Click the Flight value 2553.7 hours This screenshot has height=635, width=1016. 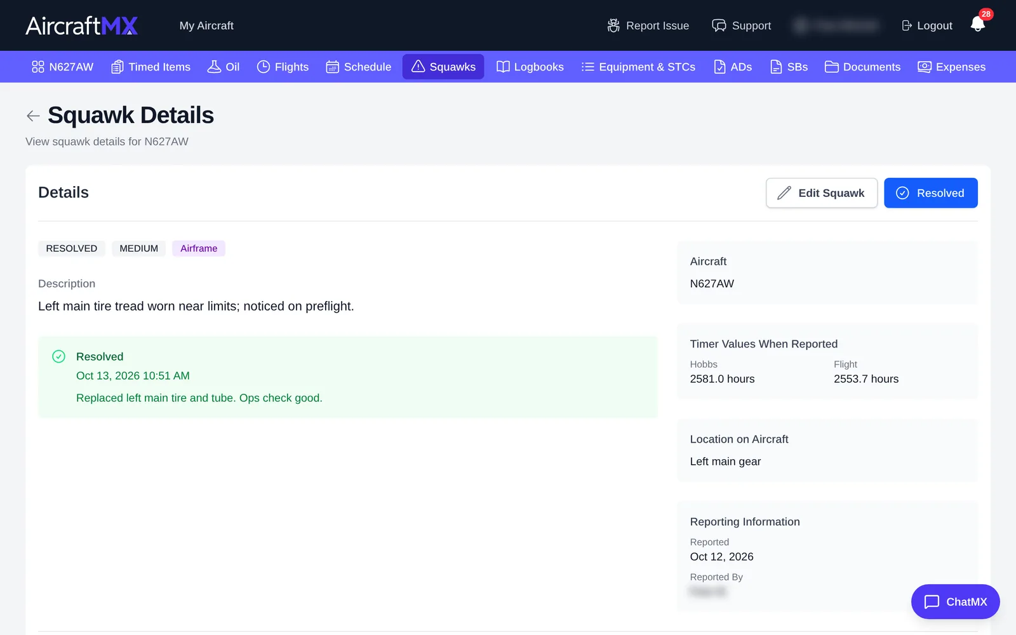click(x=866, y=379)
